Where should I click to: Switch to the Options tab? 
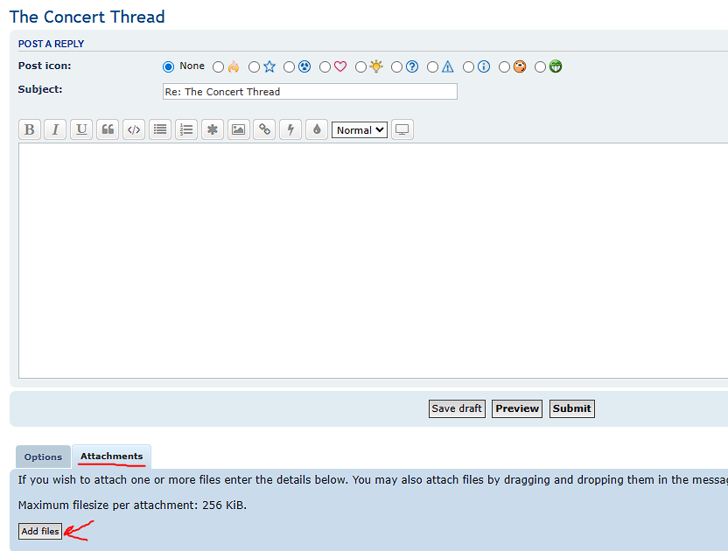point(43,457)
